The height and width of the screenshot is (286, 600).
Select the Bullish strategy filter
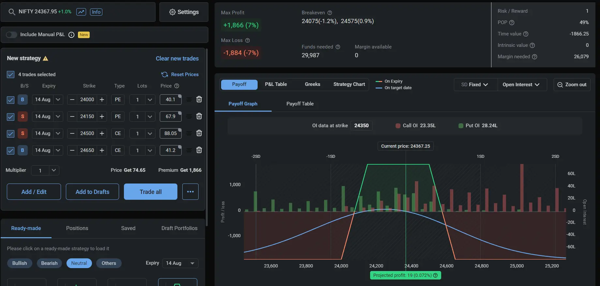[x=20, y=263]
